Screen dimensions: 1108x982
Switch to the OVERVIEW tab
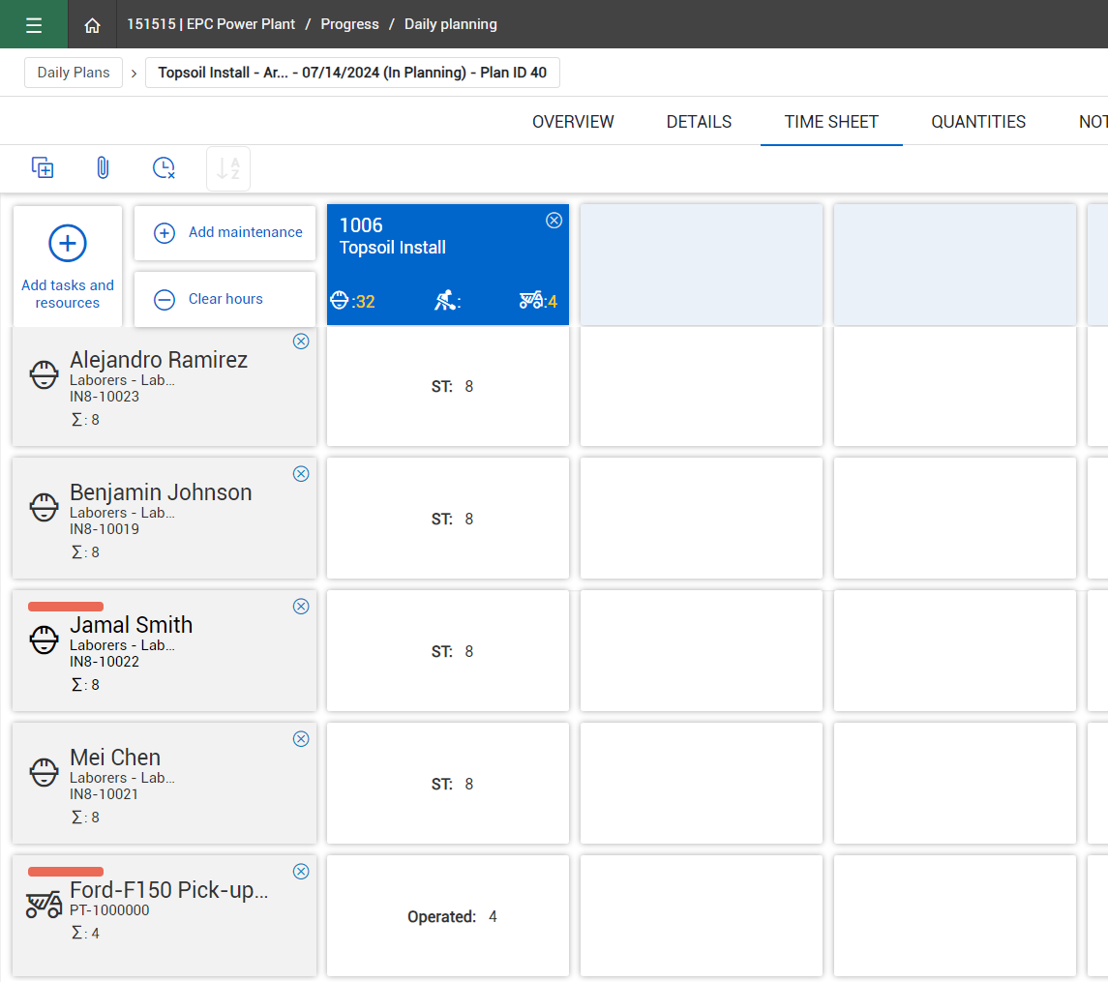point(573,122)
